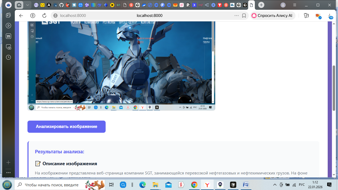Show hidden system tray icons
338x190 pixels.
point(275,185)
